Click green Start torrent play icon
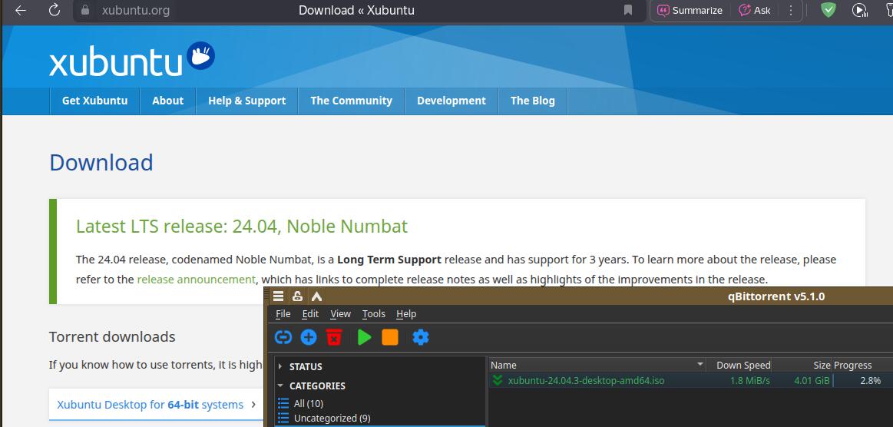The image size is (893, 427). [364, 337]
